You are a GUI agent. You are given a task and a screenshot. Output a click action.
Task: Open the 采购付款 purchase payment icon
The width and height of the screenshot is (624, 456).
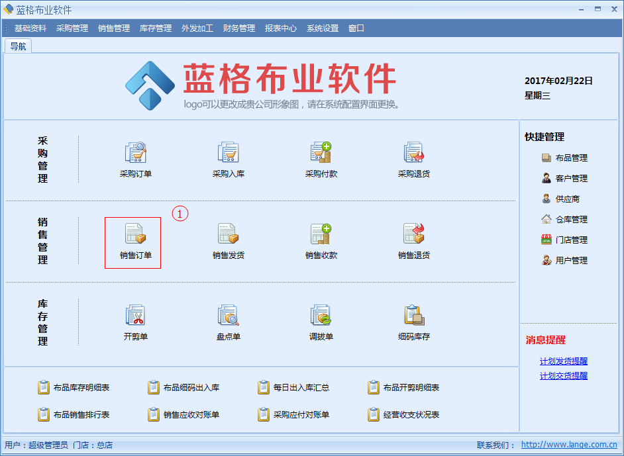pos(321,154)
